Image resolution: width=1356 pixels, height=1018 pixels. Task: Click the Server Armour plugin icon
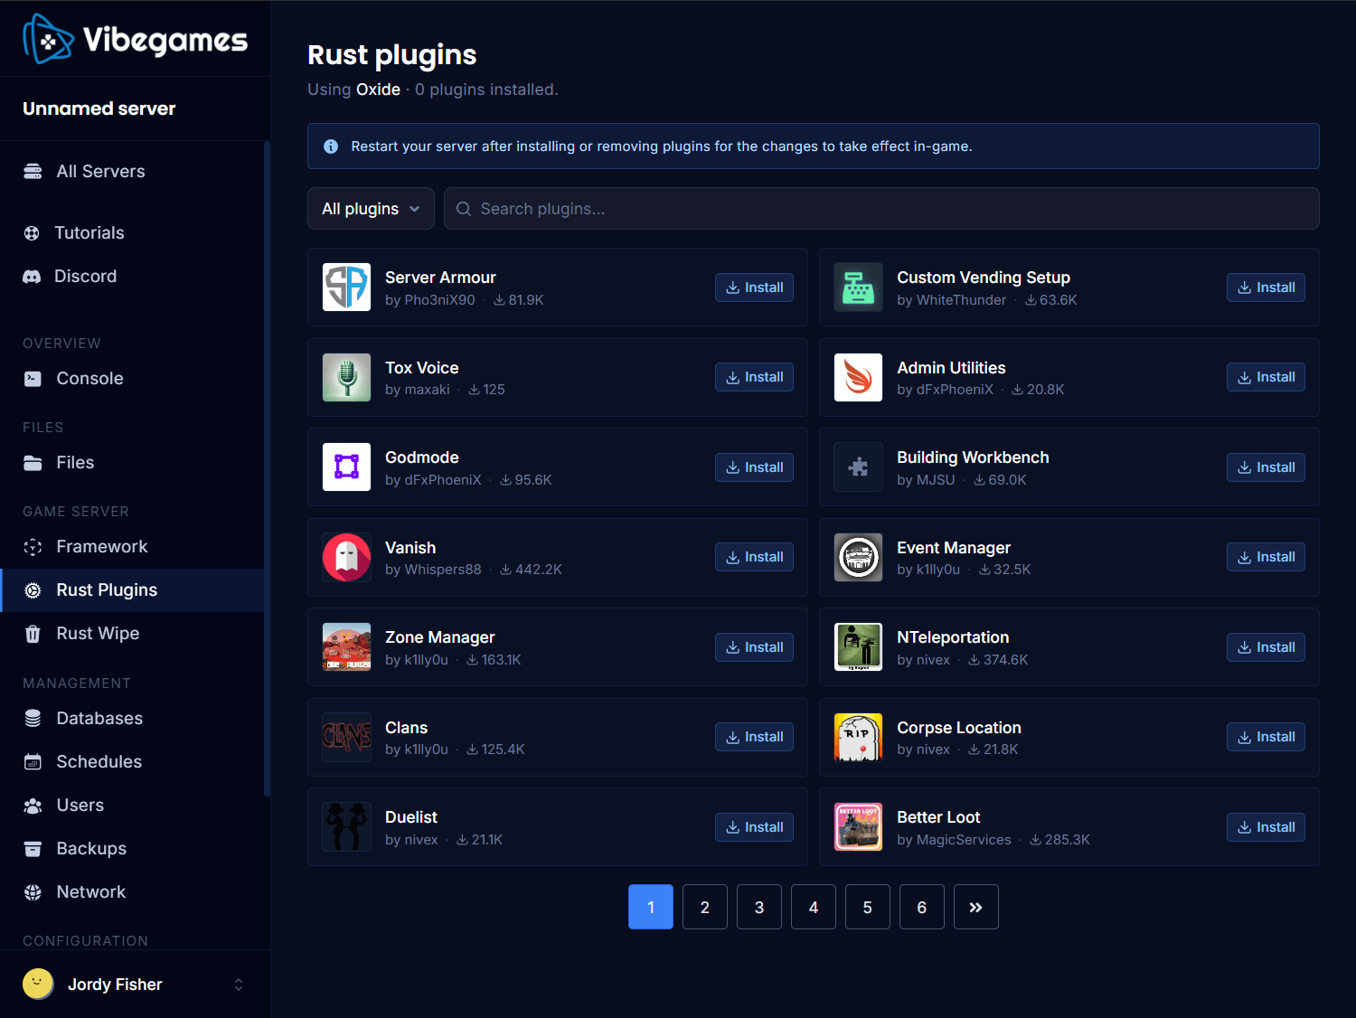(346, 287)
